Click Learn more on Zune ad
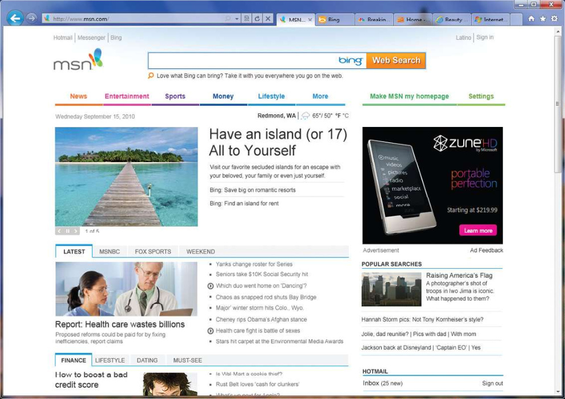Screen dimensions: 565x399 click(478, 231)
